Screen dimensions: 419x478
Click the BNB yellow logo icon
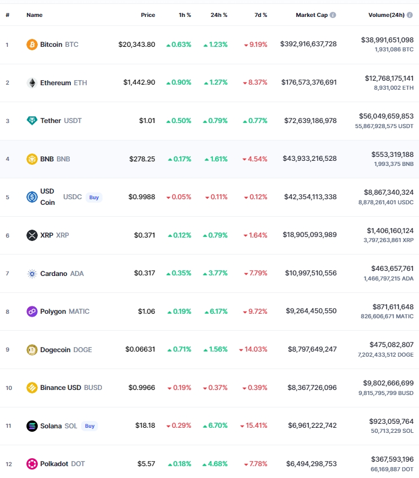pos(32,159)
